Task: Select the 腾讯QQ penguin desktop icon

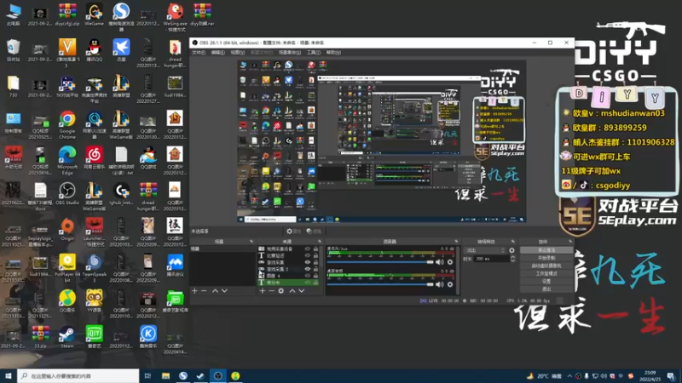Action: (94, 50)
